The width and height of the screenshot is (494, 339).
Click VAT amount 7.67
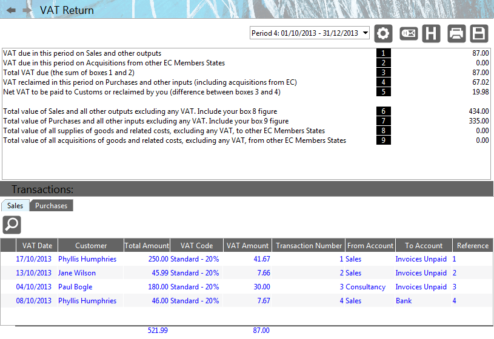[264, 301]
